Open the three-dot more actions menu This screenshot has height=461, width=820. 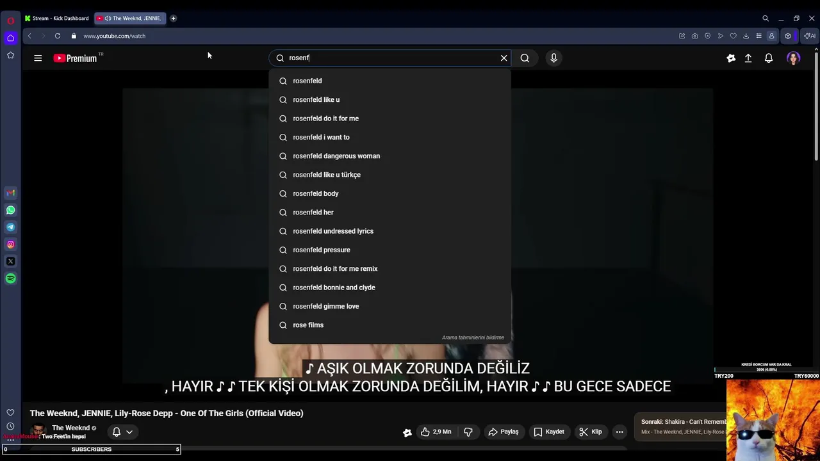(x=619, y=432)
